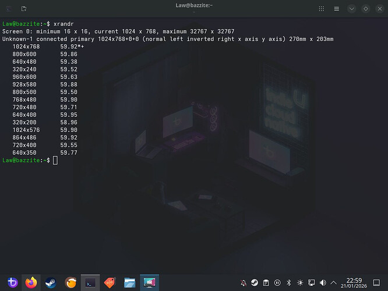The image size is (388, 291).
Task: Open the Bazzite application launcher
Action: tap(12, 282)
